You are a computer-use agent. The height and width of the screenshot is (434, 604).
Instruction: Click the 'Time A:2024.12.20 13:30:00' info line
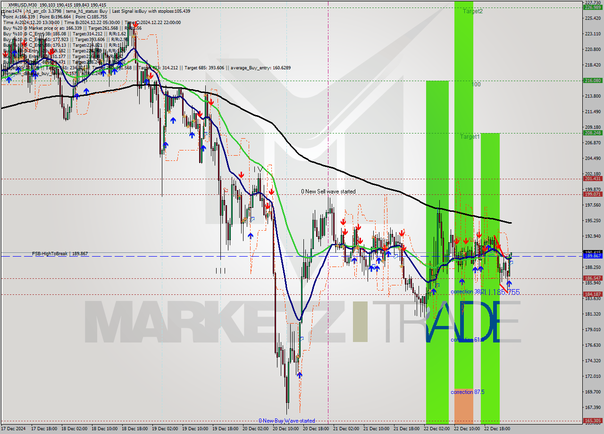pos(31,22)
